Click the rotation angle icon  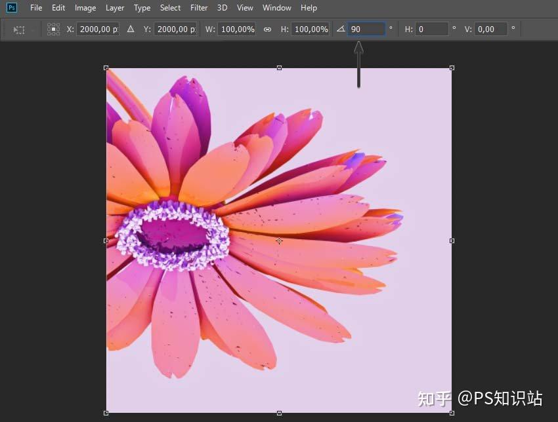click(x=340, y=29)
